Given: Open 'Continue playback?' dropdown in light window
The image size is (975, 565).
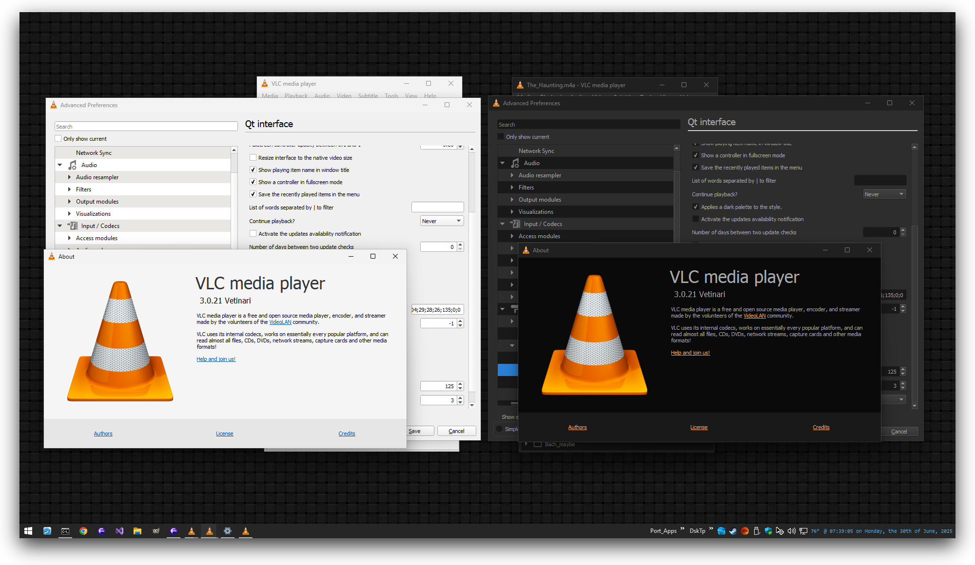Looking at the screenshot, I should pyautogui.click(x=442, y=221).
